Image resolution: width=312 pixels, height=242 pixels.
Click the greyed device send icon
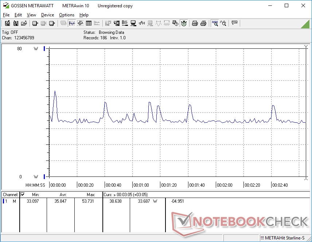(x=150, y=23)
